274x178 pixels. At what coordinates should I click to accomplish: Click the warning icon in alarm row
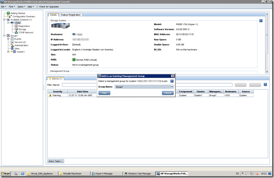pyautogui.click(x=50, y=95)
